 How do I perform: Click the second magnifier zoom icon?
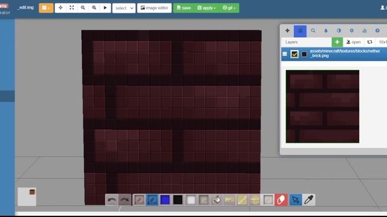pos(94,8)
